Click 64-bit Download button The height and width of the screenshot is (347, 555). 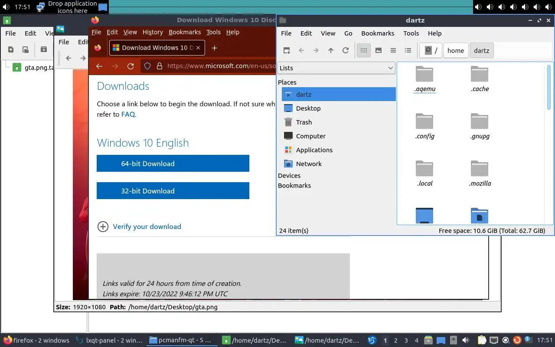click(x=173, y=164)
